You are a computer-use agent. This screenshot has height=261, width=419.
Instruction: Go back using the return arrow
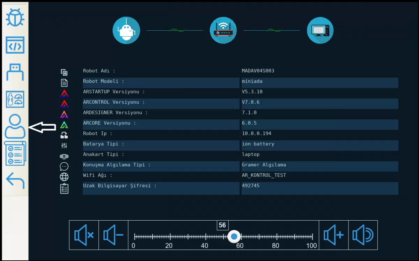click(15, 180)
